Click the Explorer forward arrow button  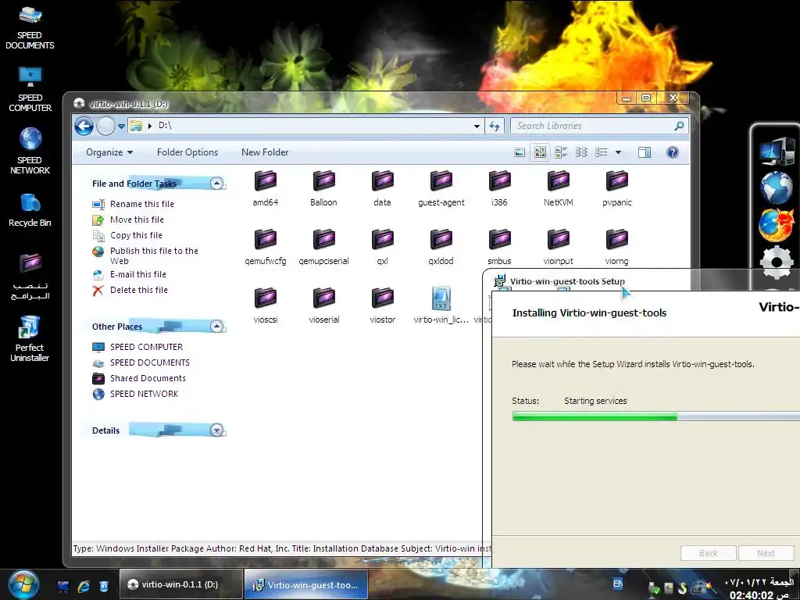click(105, 126)
